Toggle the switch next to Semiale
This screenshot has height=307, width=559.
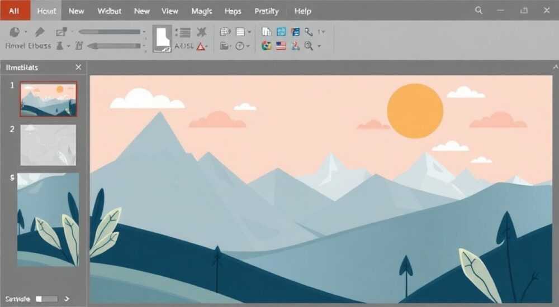(x=46, y=299)
